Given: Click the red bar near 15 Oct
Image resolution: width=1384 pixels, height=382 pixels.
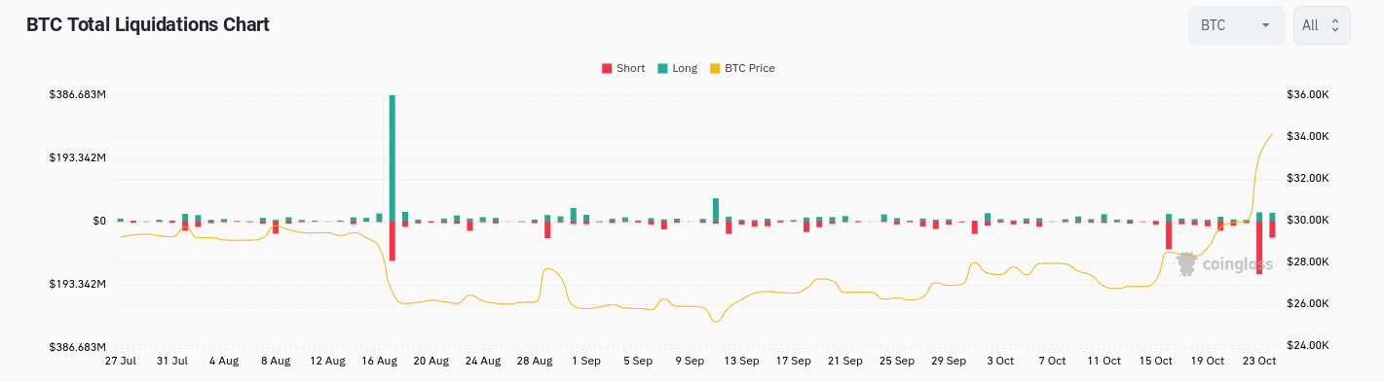Looking at the screenshot, I should point(1169,234).
